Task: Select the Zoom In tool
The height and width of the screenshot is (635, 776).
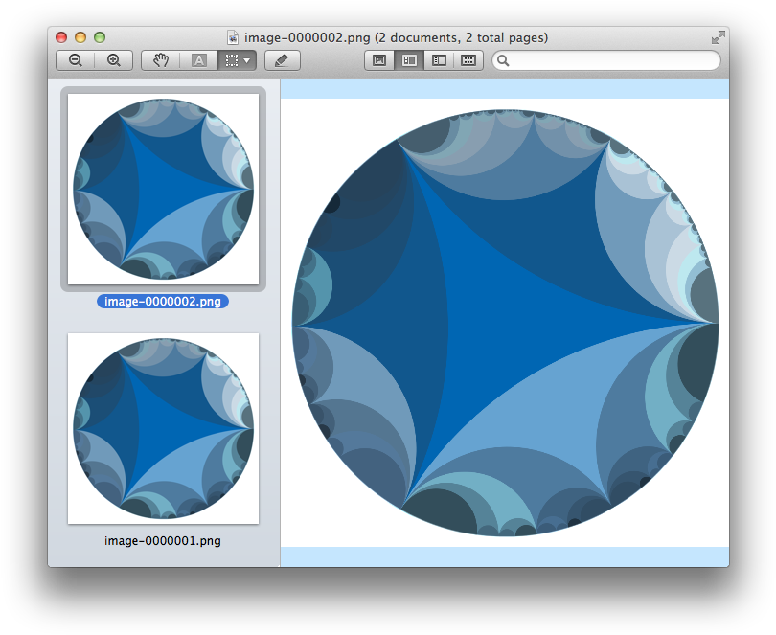Action: (114, 59)
